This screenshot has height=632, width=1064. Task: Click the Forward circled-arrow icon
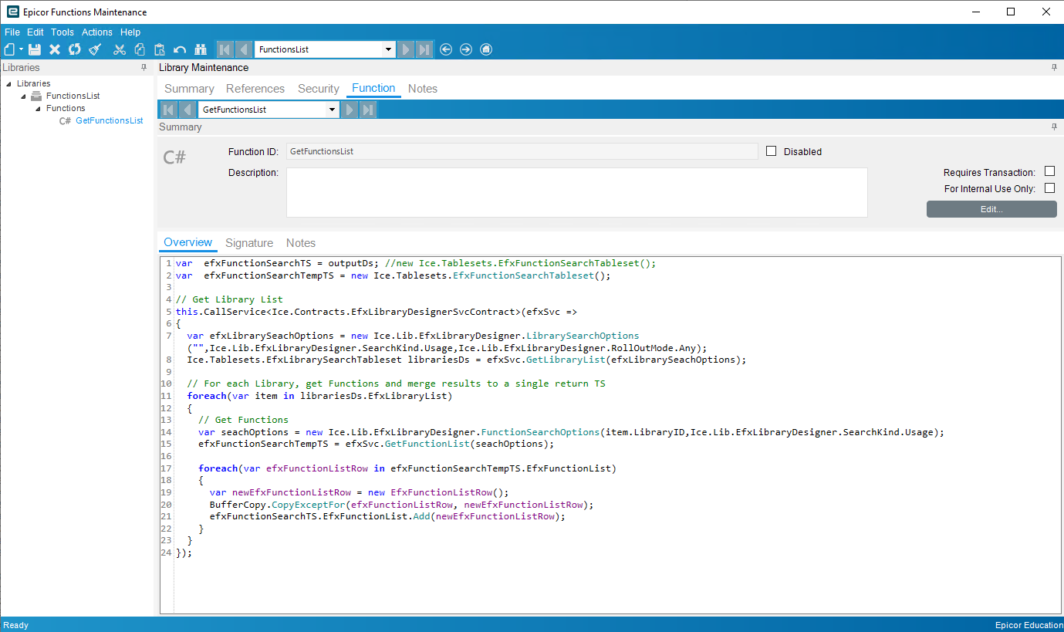coord(466,49)
